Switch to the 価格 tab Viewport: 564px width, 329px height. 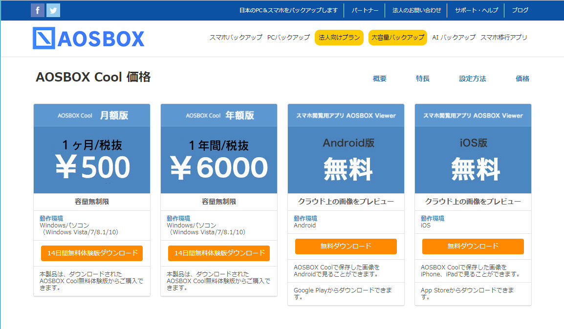coord(522,79)
